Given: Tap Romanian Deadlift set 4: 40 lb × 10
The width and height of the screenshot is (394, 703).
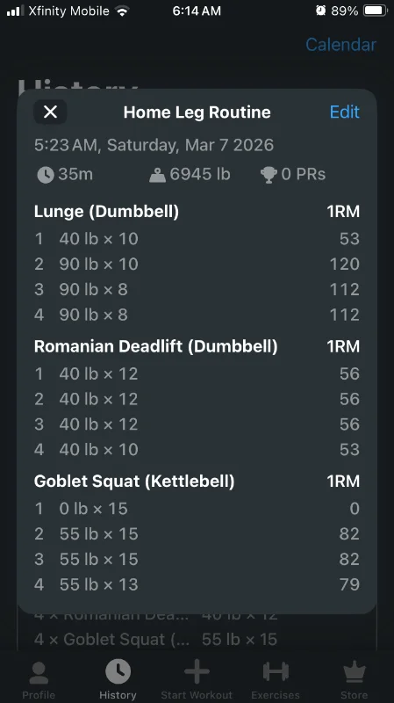Looking at the screenshot, I should pos(197,450).
